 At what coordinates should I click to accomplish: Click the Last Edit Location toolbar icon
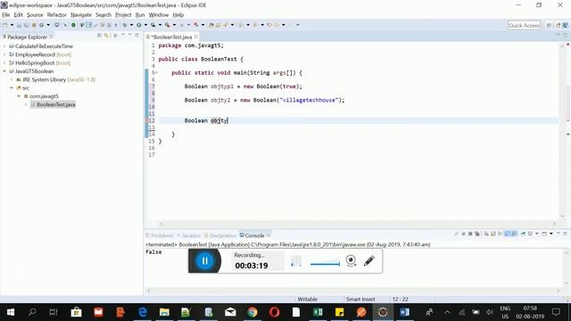(x=269, y=25)
